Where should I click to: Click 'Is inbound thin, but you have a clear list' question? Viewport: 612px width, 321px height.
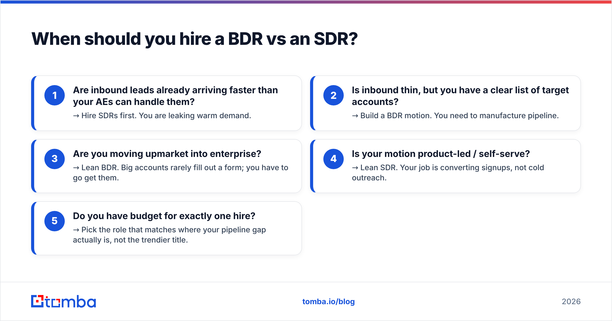460,96
